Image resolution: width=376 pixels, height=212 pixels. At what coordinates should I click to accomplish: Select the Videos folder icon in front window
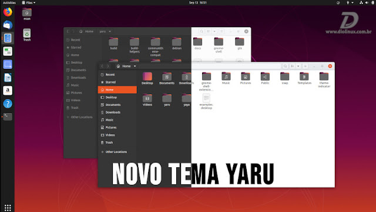coord(147,98)
